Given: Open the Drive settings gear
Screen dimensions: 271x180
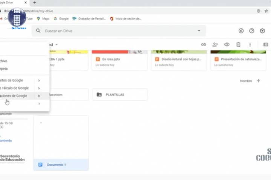Looking at the screenshot, I should [262, 31].
